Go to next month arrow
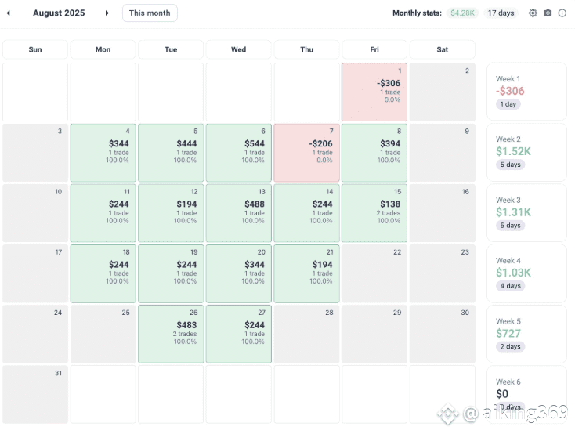 click(x=107, y=13)
